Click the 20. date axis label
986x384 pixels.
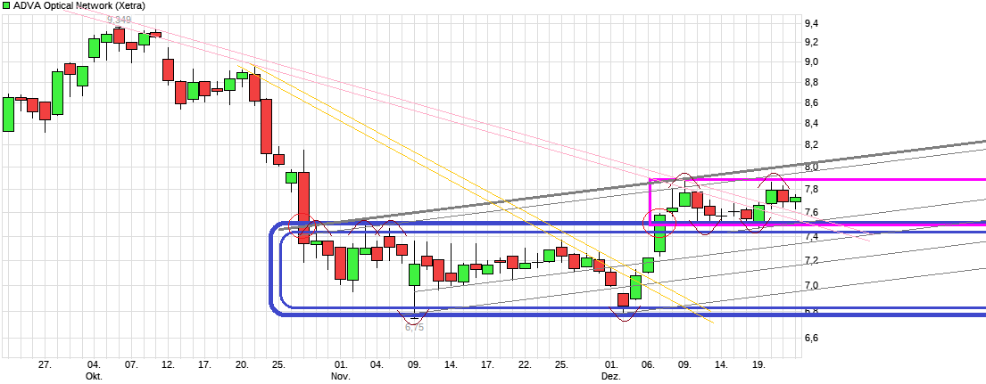click(x=242, y=364)
